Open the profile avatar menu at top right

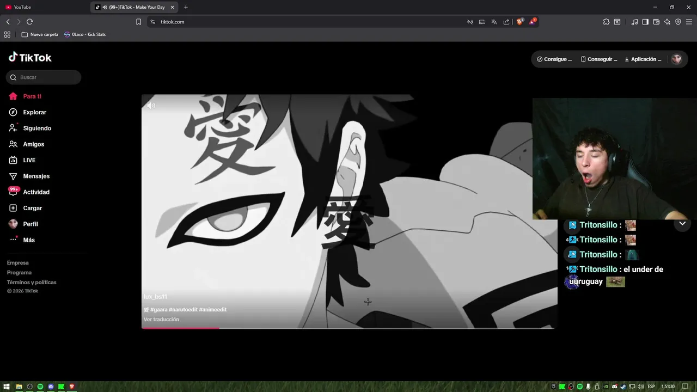click(x=676, y=59)
